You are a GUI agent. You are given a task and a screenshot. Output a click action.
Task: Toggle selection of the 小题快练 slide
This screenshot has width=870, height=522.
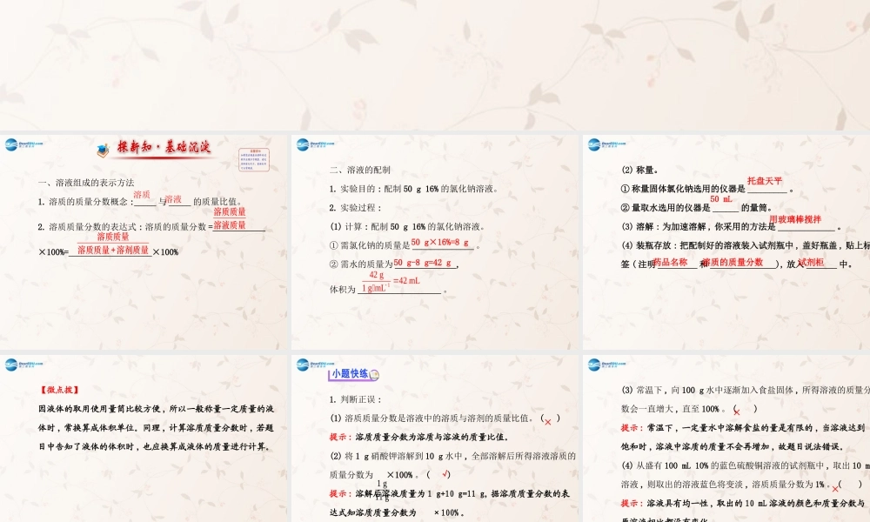435,435
